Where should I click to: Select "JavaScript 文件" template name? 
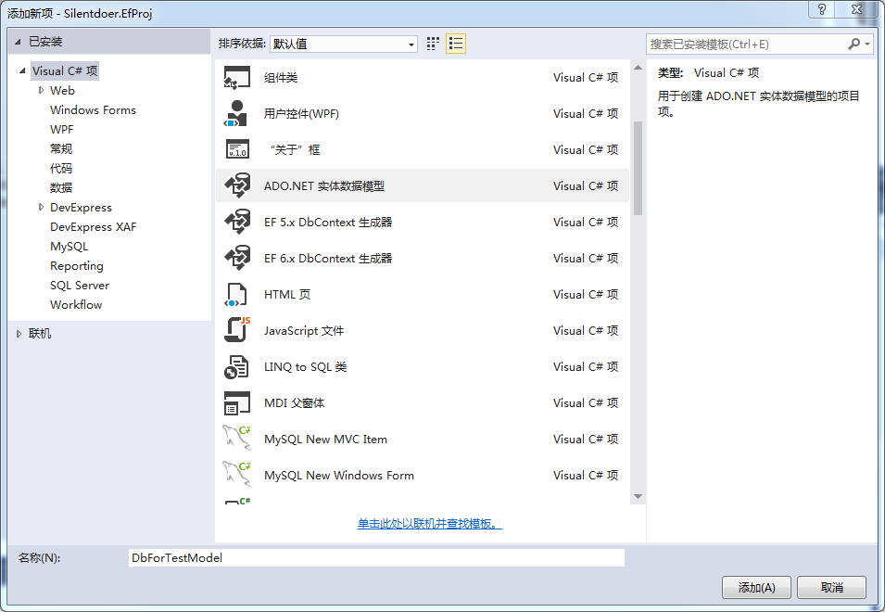(304, 330)
